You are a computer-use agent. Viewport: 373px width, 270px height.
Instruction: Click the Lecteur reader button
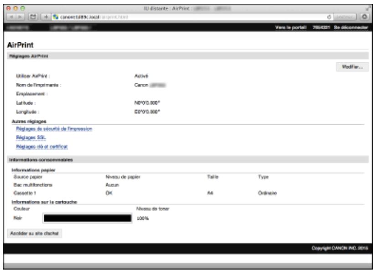[x=344, y=17]
